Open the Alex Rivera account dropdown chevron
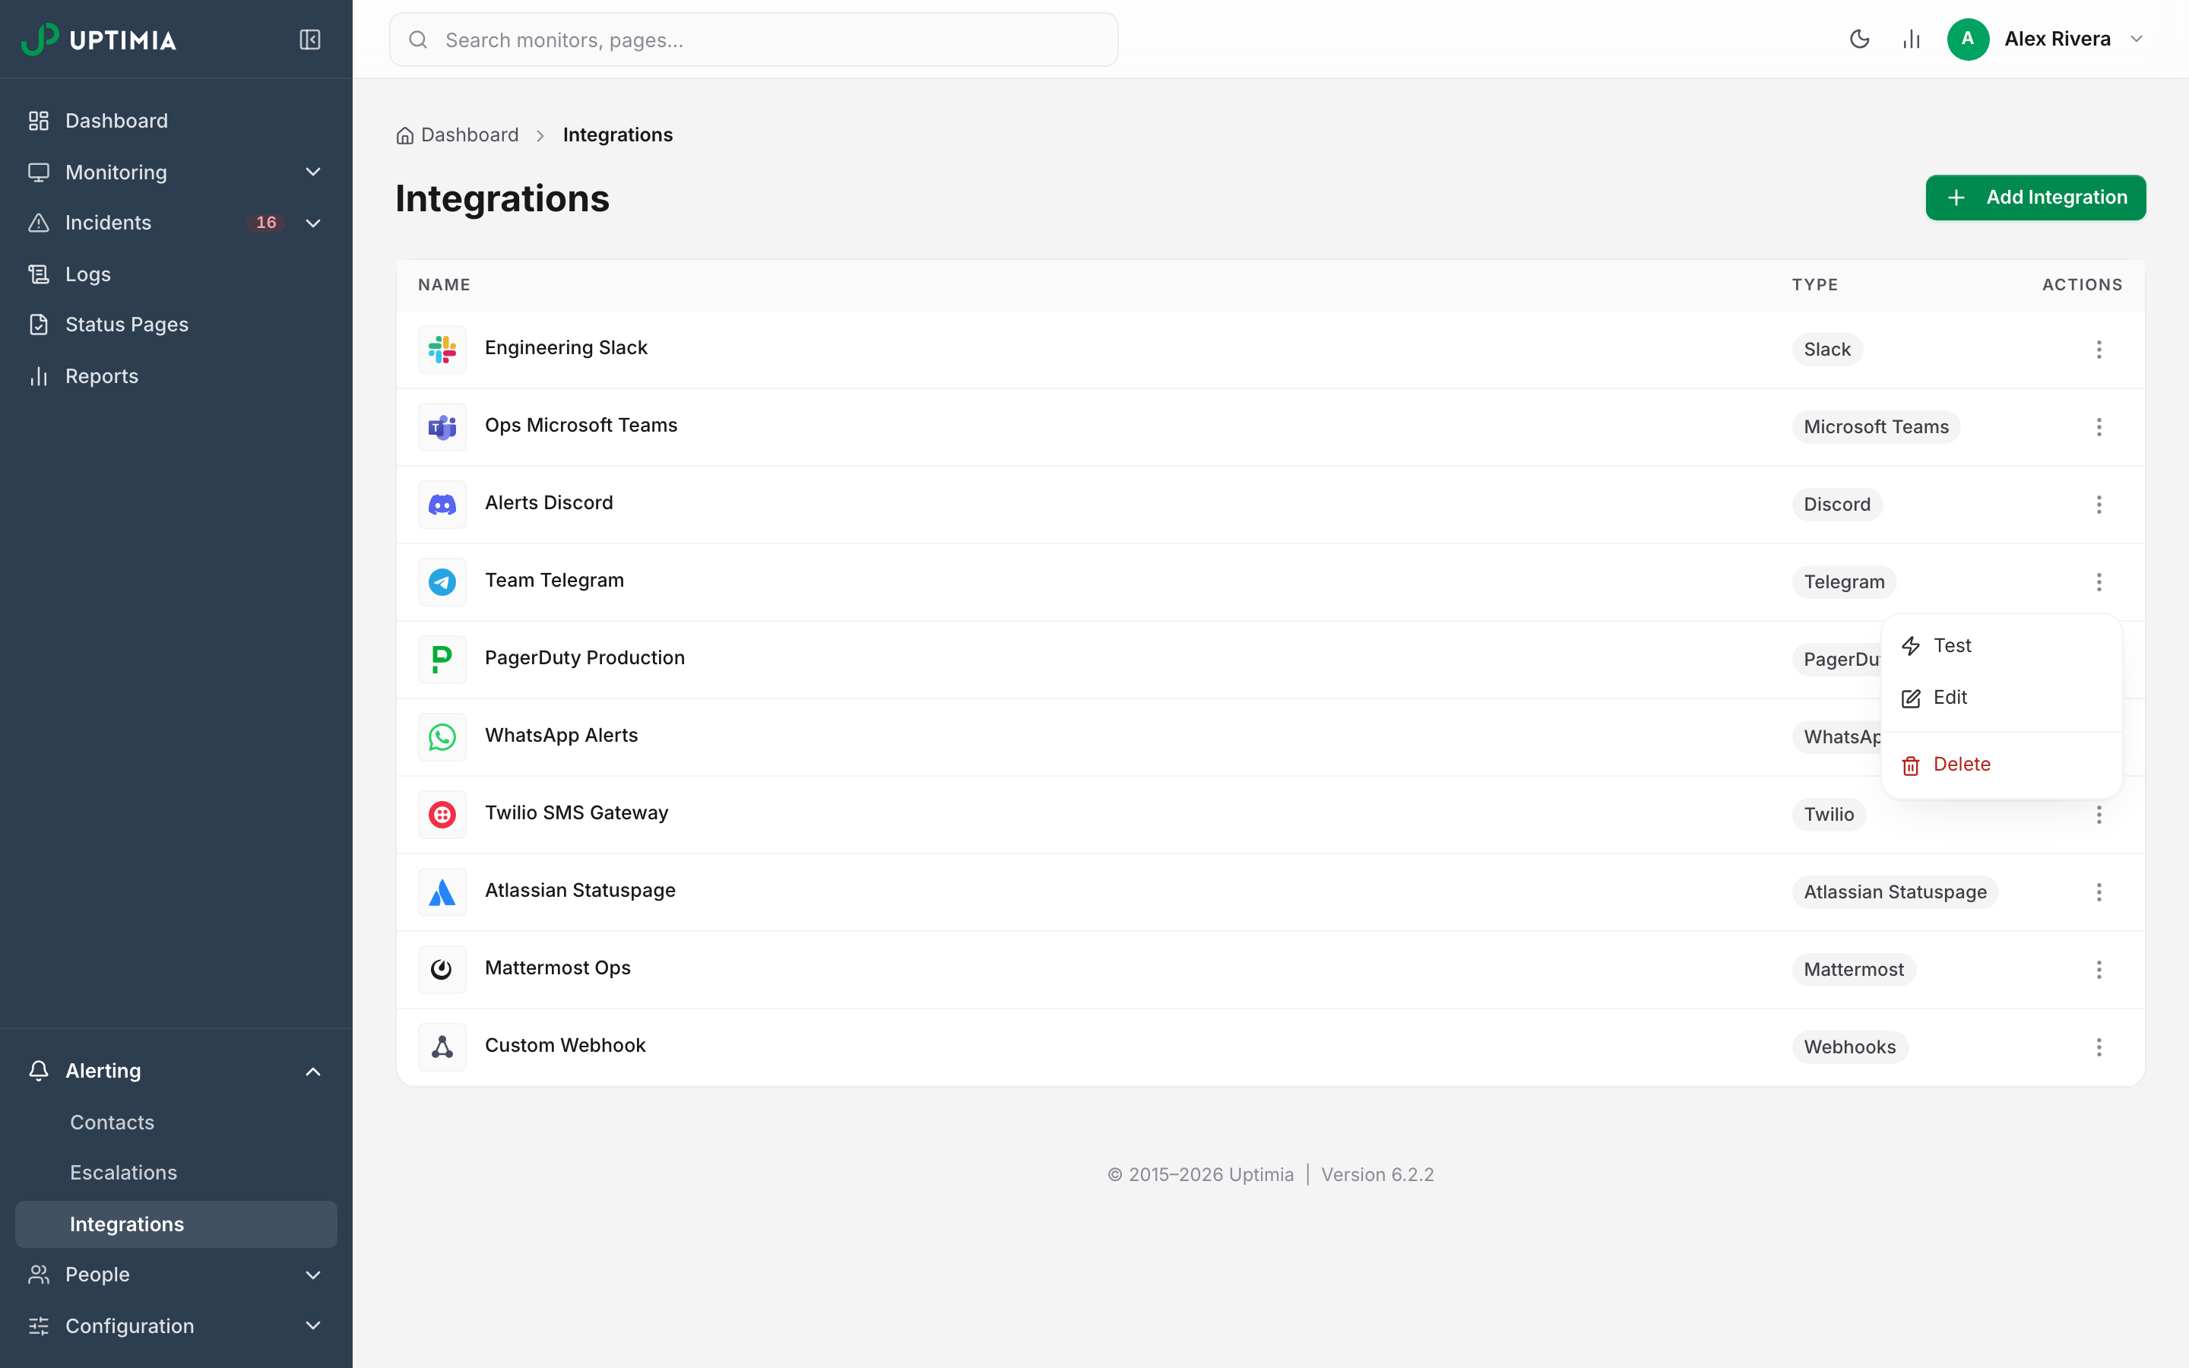The image size is (2189, 1368). [2137, 39]
